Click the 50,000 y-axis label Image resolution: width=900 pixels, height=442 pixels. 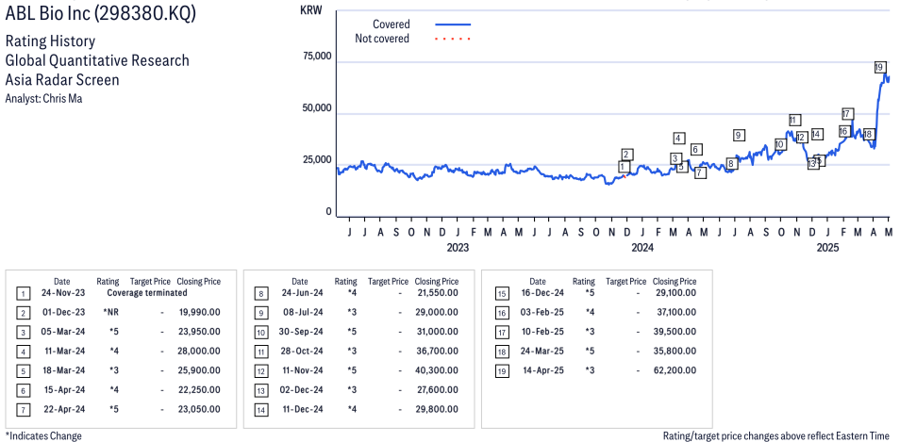[x=316, y=108]
